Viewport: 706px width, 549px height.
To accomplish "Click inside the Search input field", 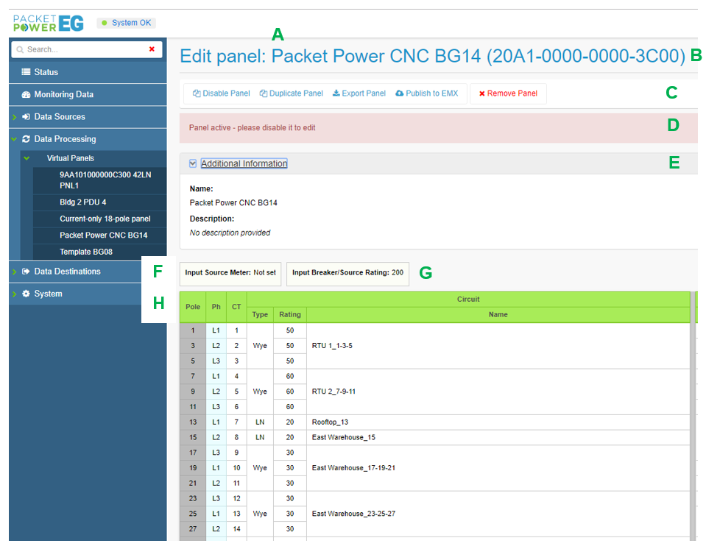I will coord(81,49).
